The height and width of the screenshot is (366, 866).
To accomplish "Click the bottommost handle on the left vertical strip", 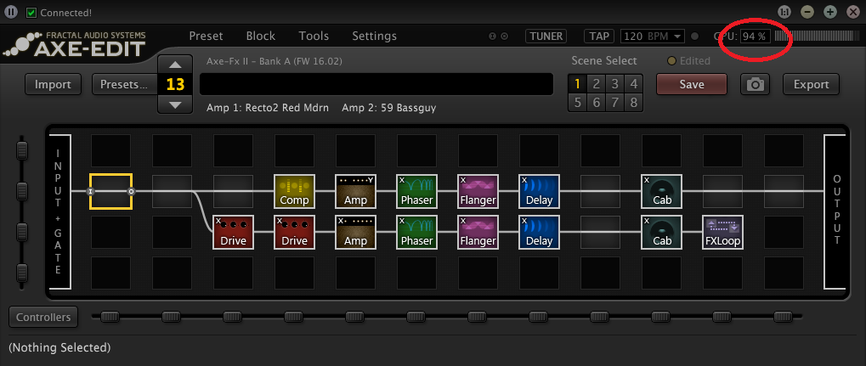I will pos(21,273).
